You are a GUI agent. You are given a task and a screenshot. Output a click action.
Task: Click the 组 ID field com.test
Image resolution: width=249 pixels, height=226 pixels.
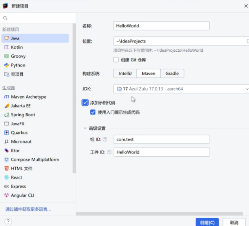click(x=162, y=139)
